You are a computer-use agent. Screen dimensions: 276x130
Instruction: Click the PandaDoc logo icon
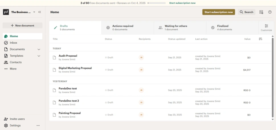[x=6, y=12]
